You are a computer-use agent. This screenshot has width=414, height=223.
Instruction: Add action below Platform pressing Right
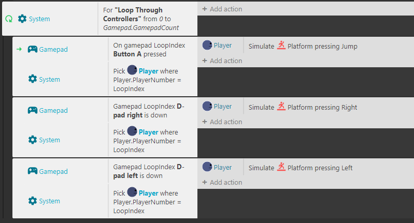click(222, 122)
